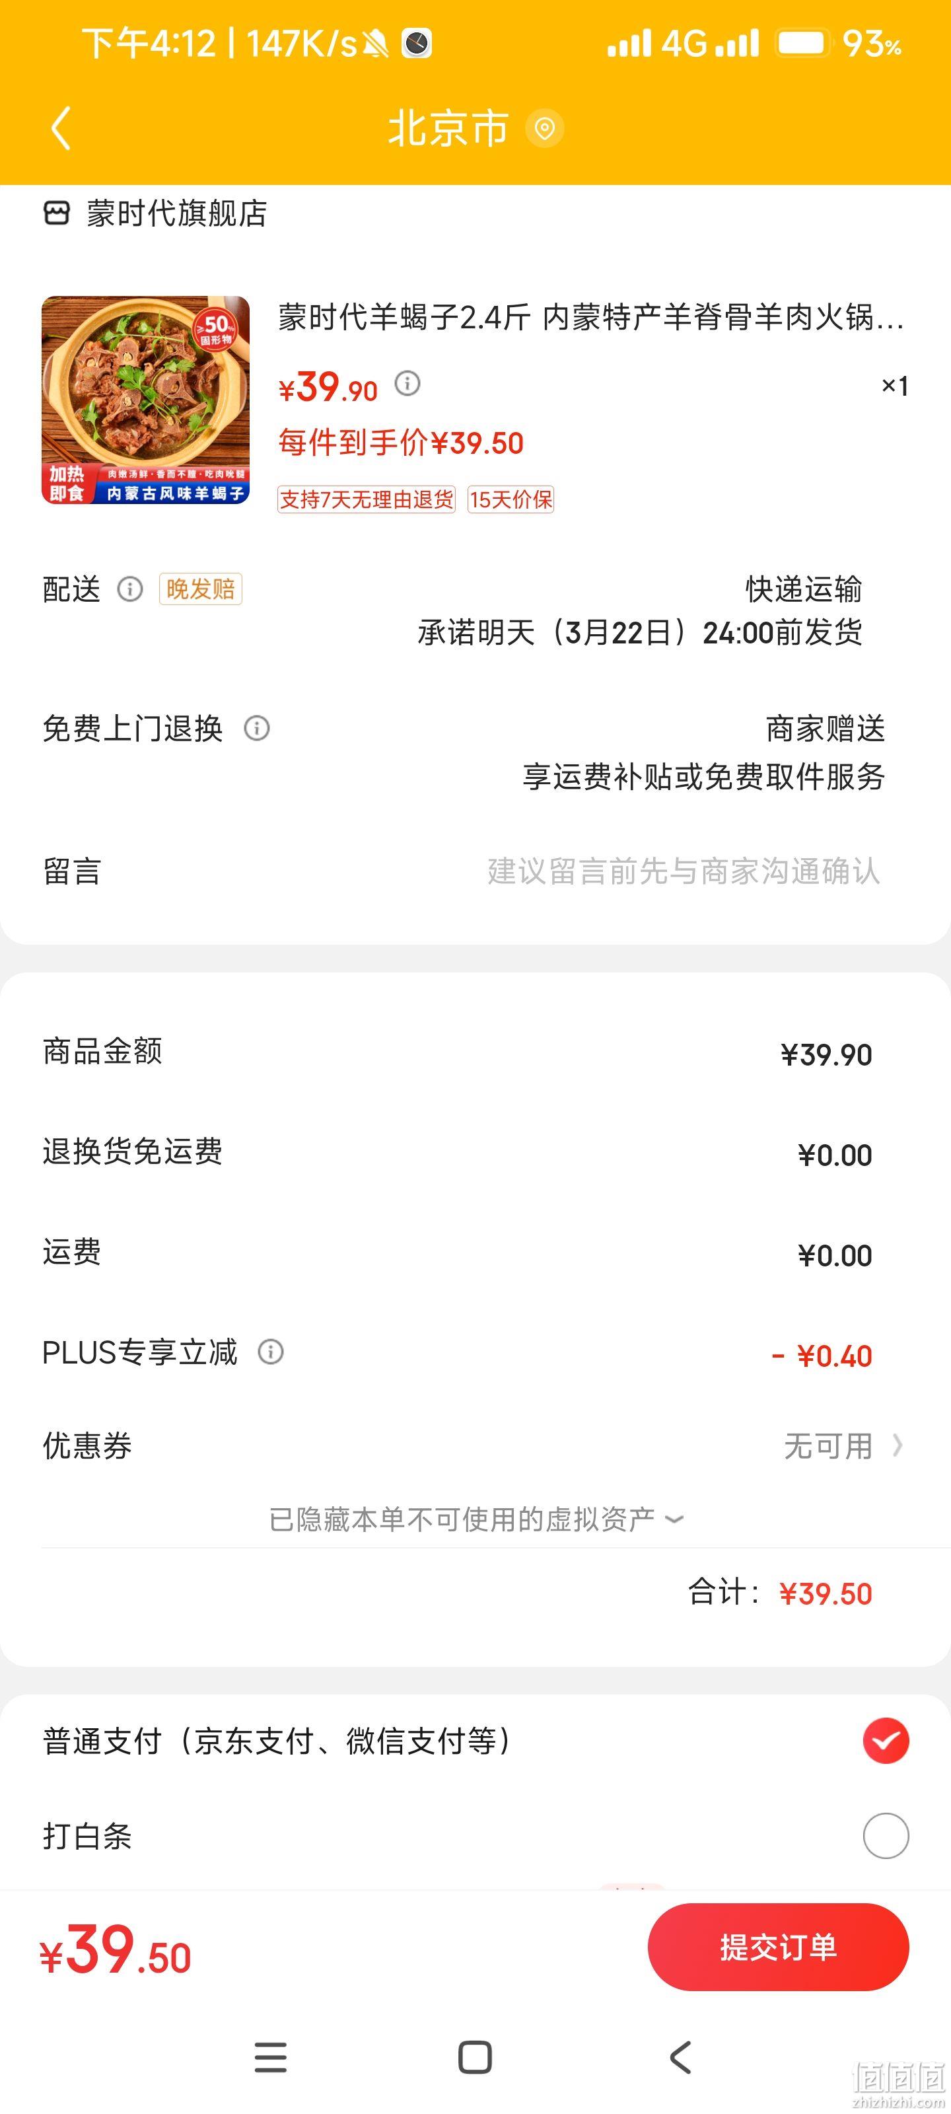Open 蒙时代旗舰店 store link
Viewport: 951px width, 2114px height.
tap(176, 213)
